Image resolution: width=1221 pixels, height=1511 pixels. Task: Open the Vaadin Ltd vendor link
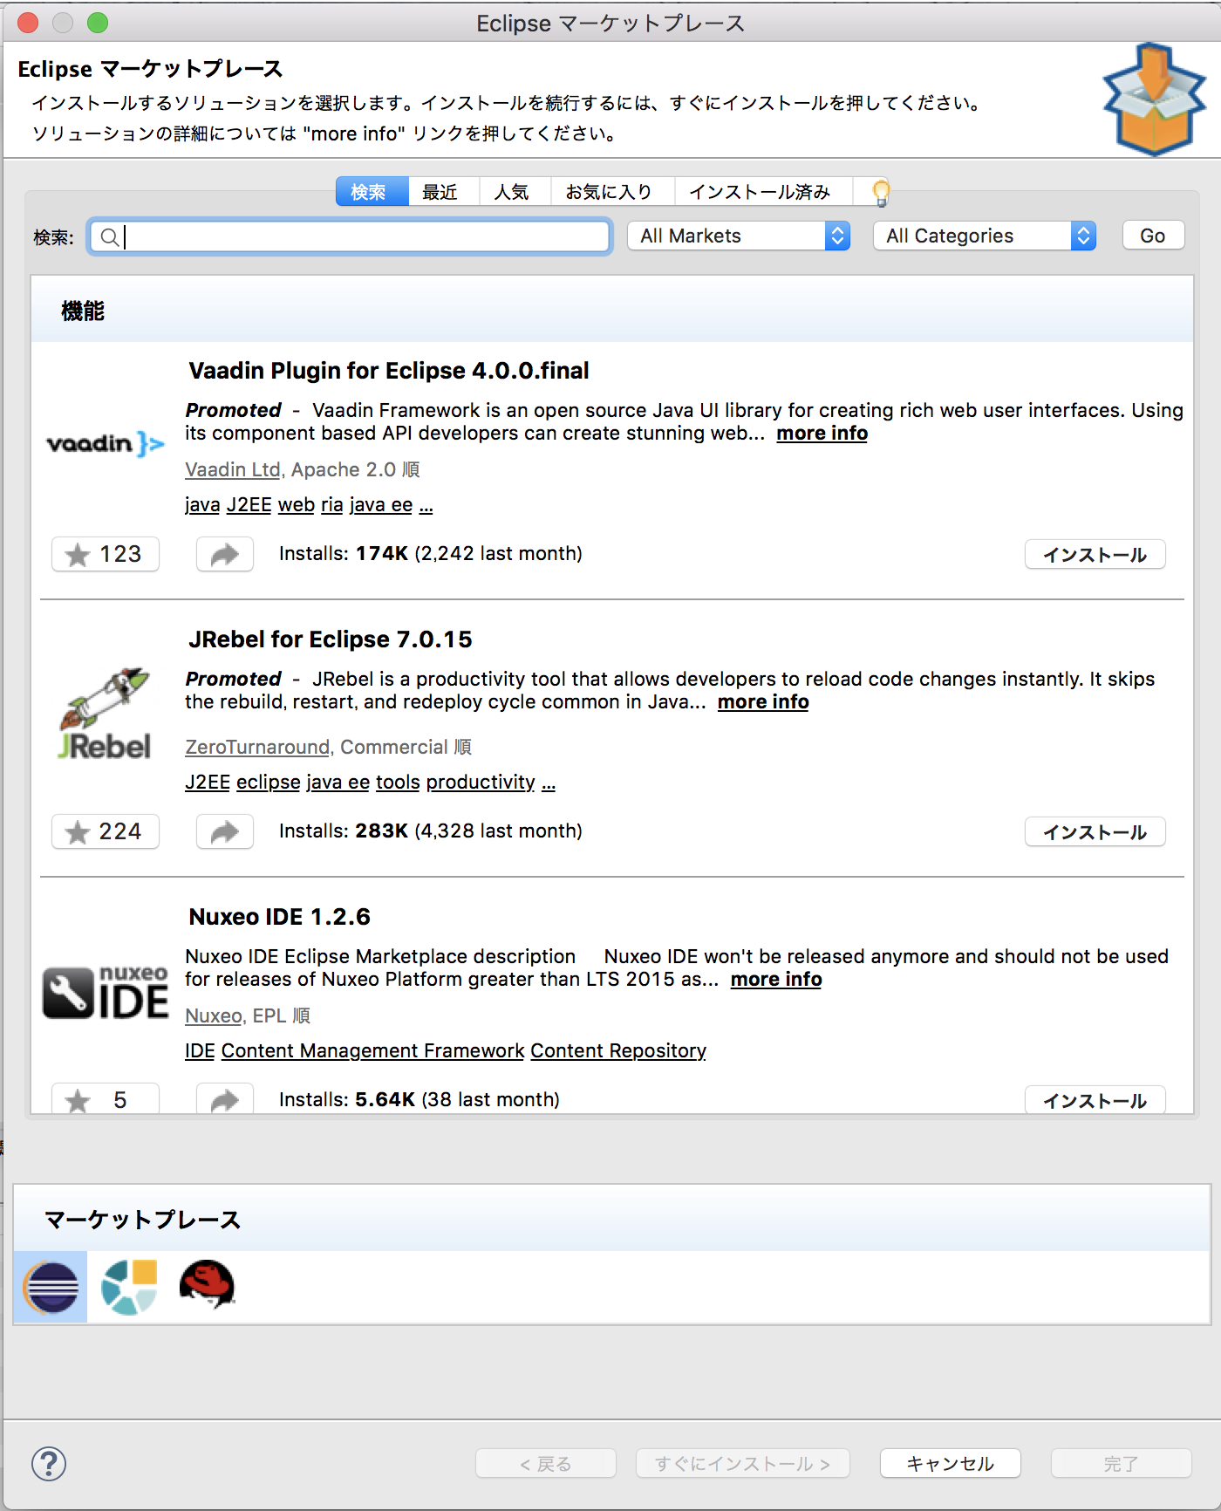pyautogui.click(x=233, y=469)
